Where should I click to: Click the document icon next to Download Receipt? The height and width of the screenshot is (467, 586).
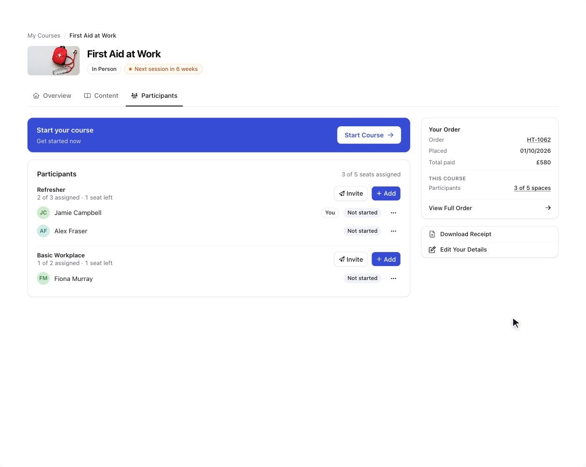pyautogui.click(x=432, y=234)
